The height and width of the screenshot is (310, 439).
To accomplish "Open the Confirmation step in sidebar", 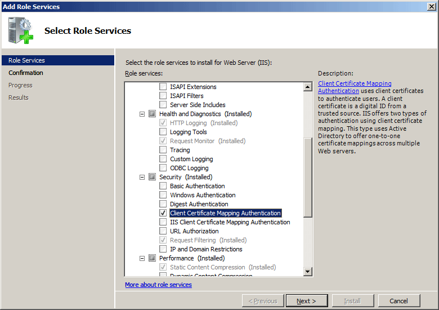I will 26,73.
